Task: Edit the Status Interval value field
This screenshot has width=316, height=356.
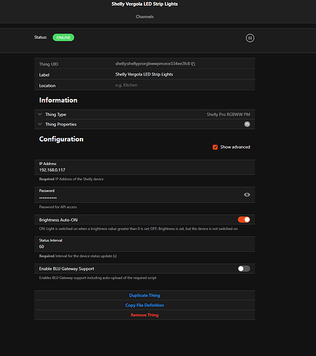Action: pos(144,244)
